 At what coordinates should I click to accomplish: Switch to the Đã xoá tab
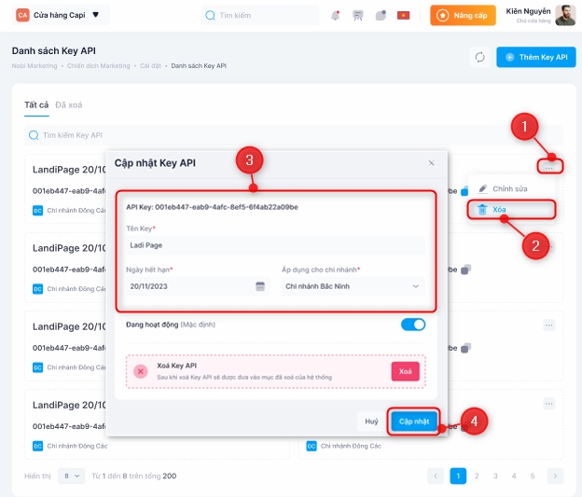[x=69, y=104]
